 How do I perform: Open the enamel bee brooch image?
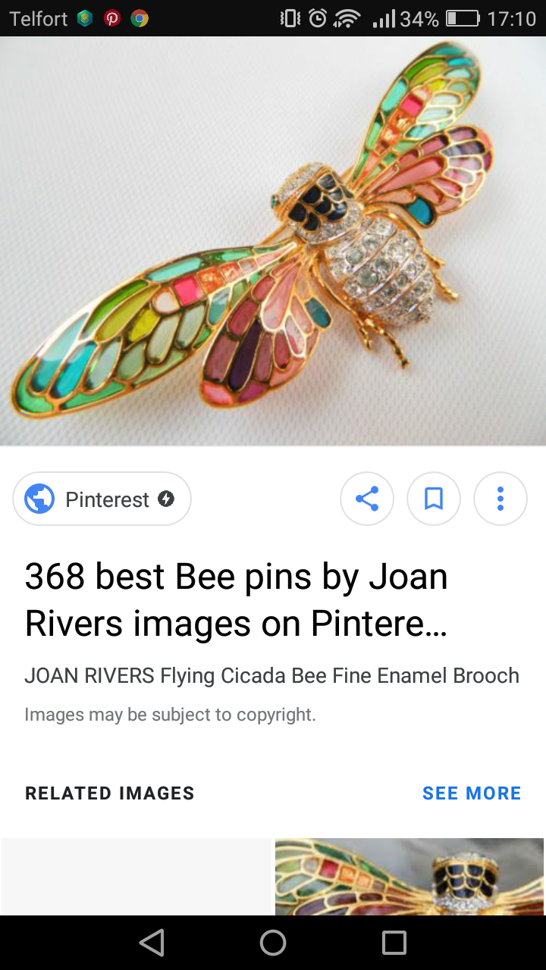[x=273, y=241]
